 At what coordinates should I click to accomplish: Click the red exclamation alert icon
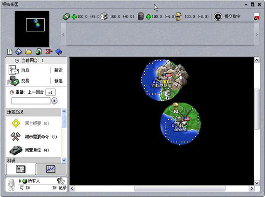(x=10, y=52)
